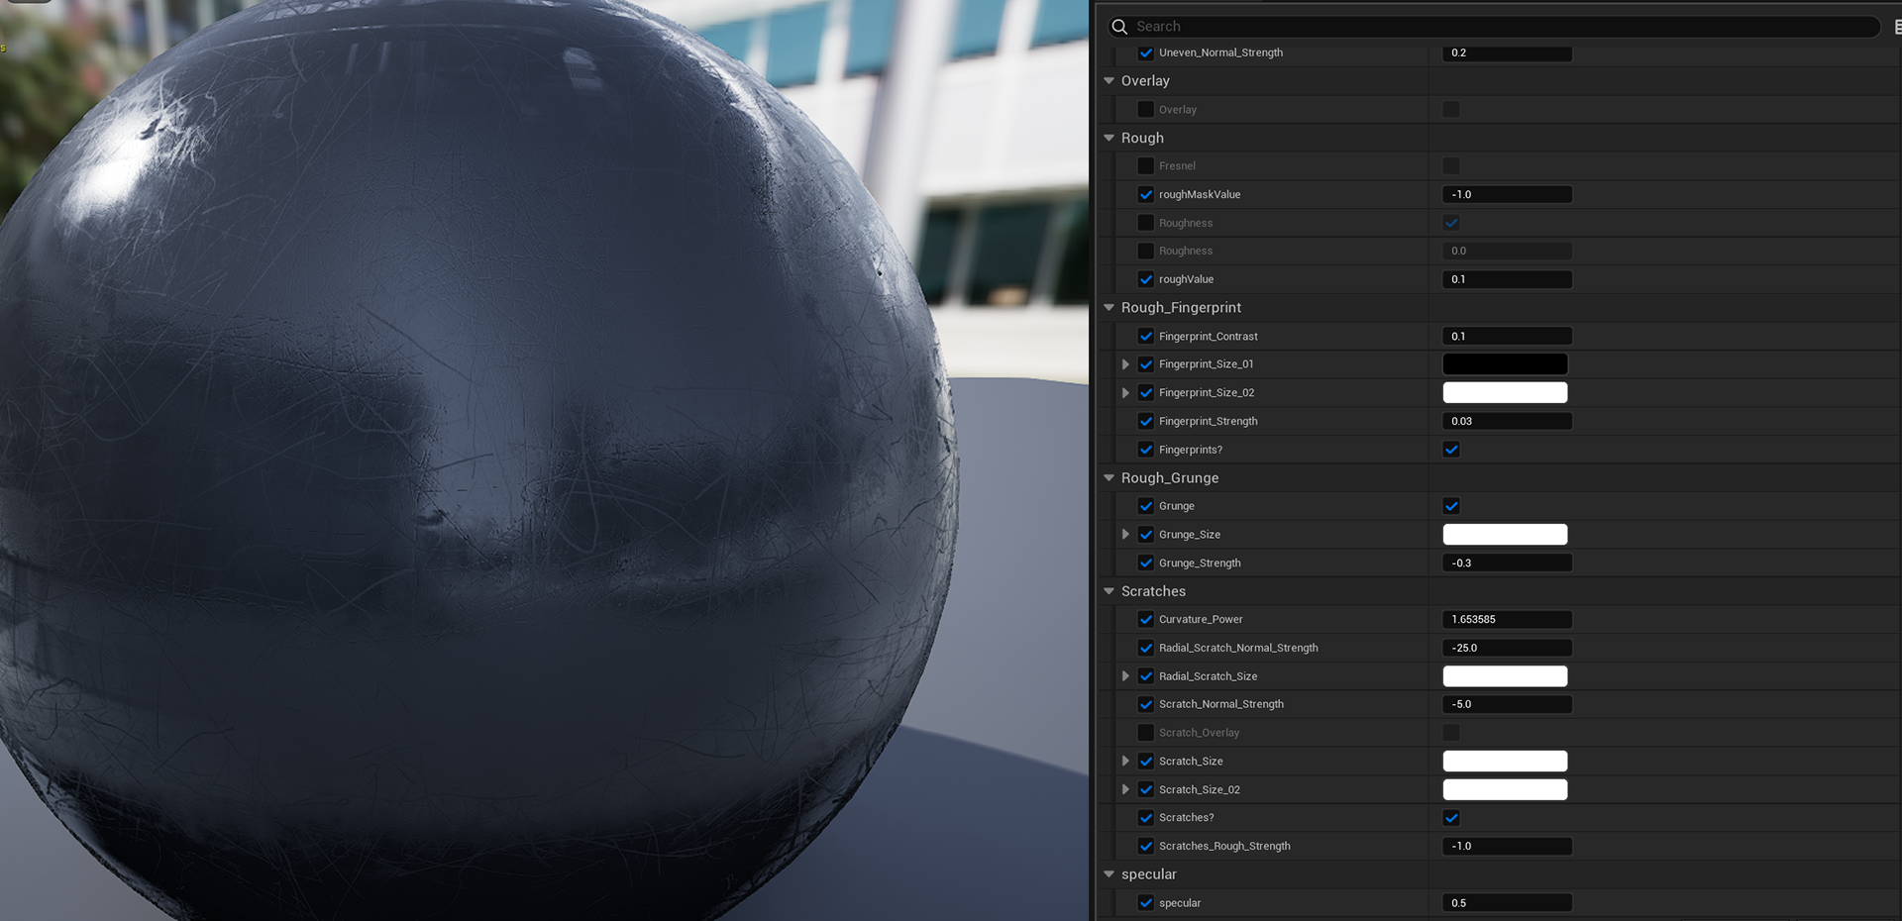Image resolution: width=1902 pixels, height=921 pixels.
Task: Open Scratch_Size color swatch
Action: click(x=1505, y=762)
